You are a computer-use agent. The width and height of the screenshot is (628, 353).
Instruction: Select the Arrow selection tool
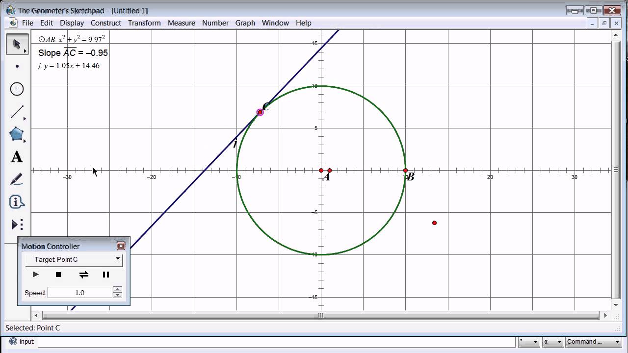click(17, 44)
